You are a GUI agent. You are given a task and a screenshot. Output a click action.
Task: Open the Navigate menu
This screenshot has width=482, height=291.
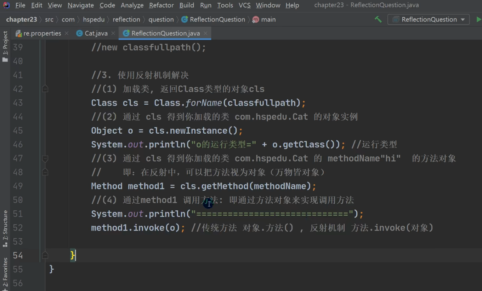pyautogui.click(x=81, y=5)
